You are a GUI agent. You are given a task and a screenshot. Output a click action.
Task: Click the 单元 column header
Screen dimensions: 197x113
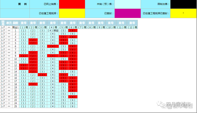(9, 23)
